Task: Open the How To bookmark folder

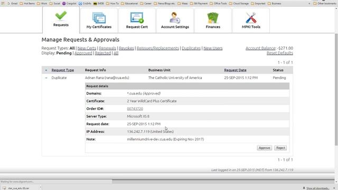Action: pos(112,4)
